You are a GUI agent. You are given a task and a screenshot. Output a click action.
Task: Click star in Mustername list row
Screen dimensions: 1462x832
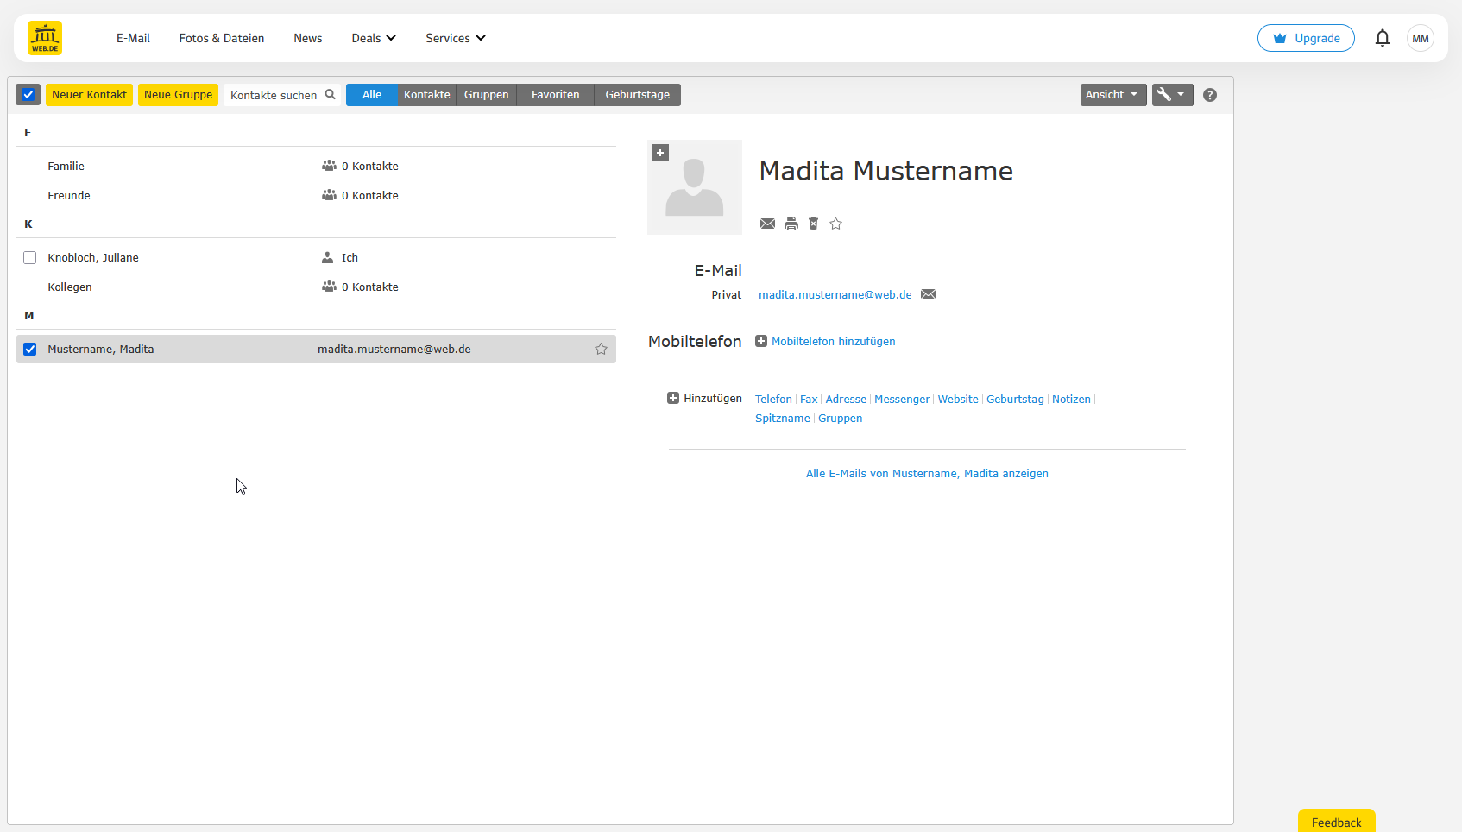[x=601, y=350]
